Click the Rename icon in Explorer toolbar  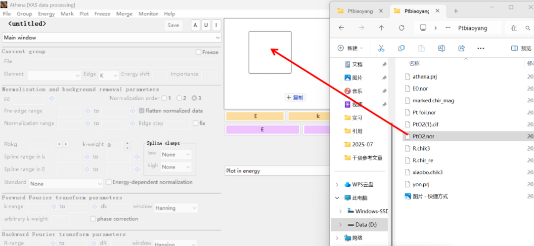pyautogui.click(x=442, y=48)
